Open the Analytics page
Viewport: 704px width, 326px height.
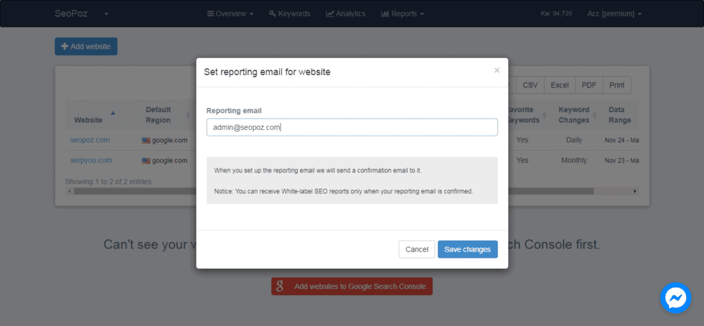point(345,14)
